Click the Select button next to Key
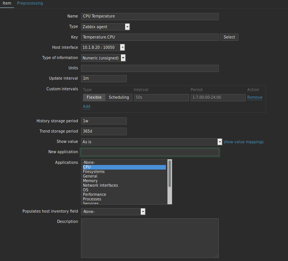 (229, 37)
